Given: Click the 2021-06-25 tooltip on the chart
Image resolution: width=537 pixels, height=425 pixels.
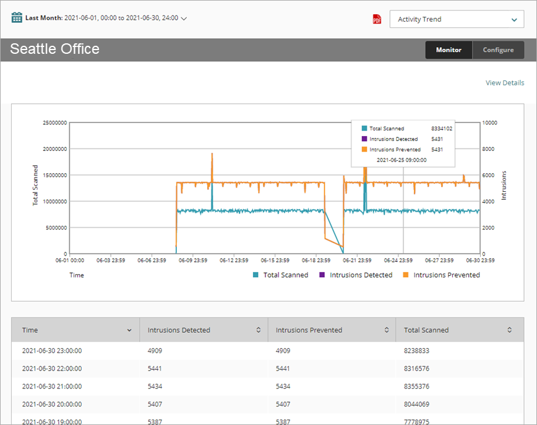Looking at the screenshot, I should click(x=403, y=143).
